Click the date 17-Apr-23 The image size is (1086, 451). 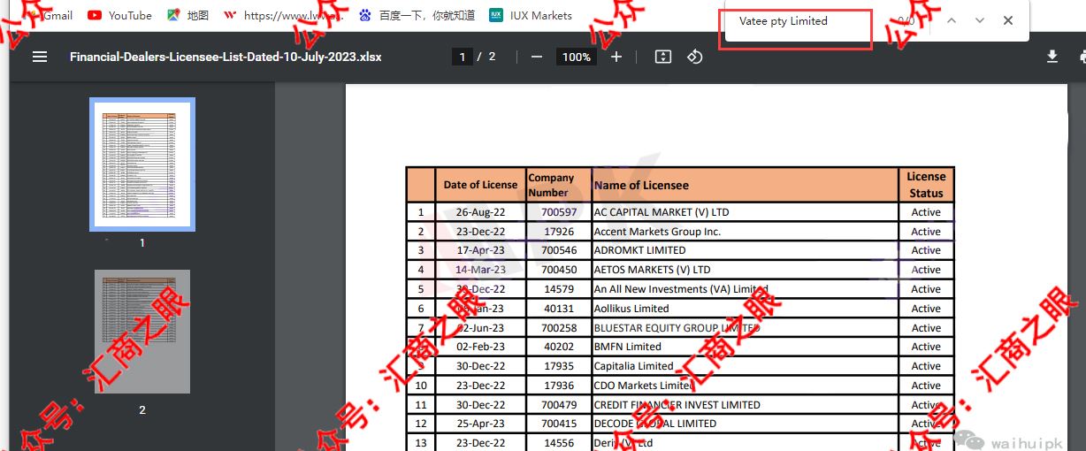[480, 250]
